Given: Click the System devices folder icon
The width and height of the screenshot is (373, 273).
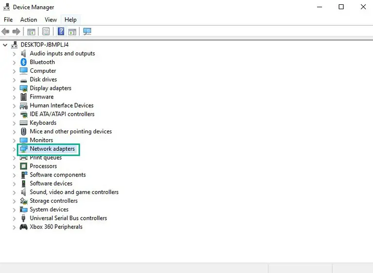Looking at the screenshot, I should click(x=23, y=209).
